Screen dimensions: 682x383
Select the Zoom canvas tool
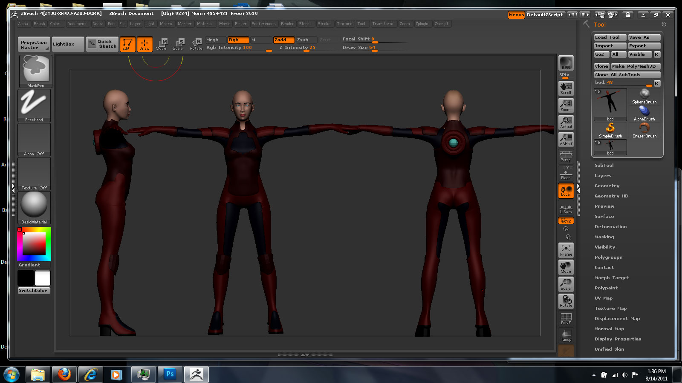pyautogui.click(x=566, y=105)
